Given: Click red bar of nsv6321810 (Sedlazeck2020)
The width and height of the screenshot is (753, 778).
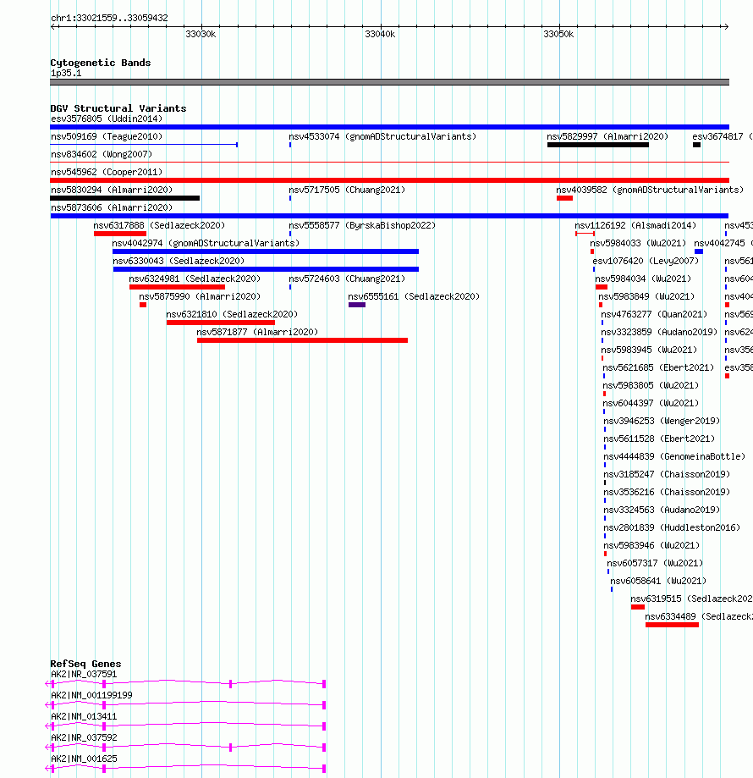Looking at the screenshot, I should coord(221,323).
